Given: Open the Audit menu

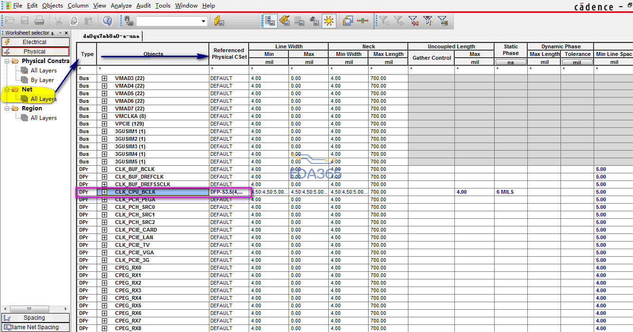Looking at the screenshot, I should coord(144,6).
